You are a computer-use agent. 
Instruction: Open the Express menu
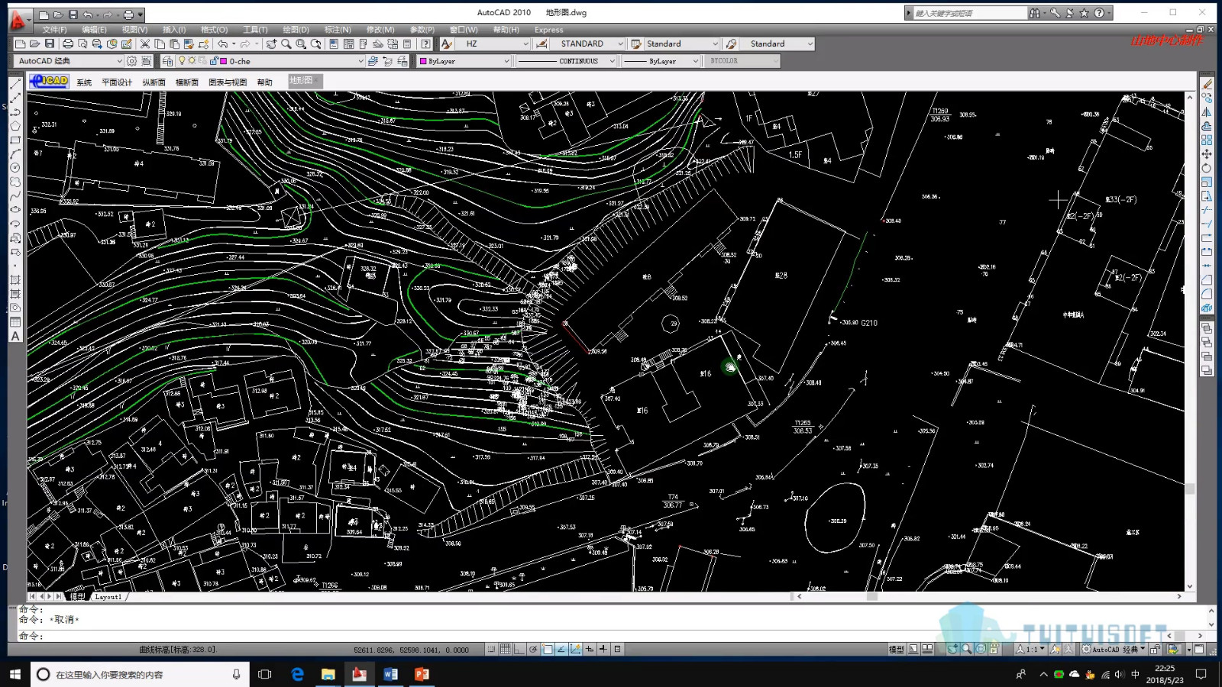pyautogui.click(x=548, y=30)
